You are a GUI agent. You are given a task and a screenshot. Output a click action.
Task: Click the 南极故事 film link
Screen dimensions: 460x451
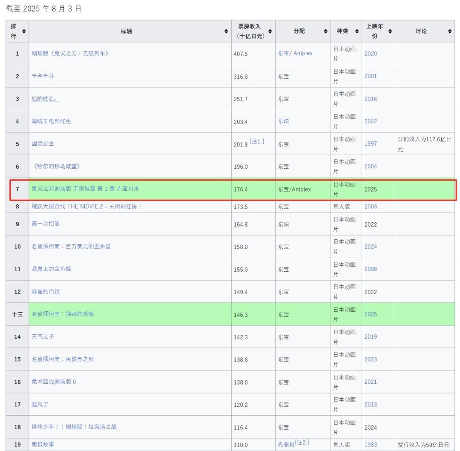43,445
